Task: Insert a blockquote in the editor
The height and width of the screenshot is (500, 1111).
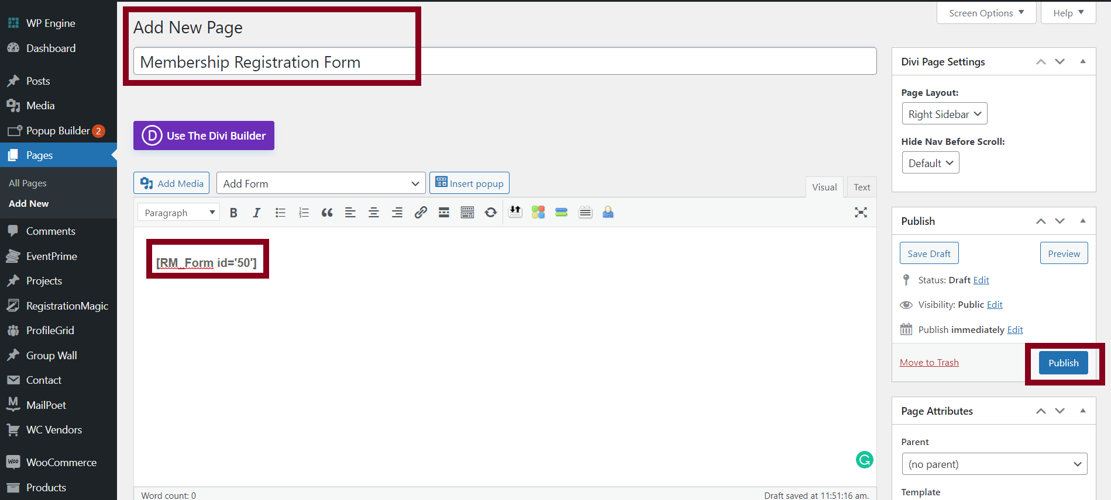Action: 327,213
